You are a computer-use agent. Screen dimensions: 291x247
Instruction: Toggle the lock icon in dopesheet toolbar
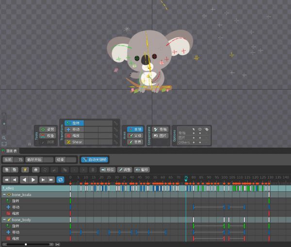coord(35,170)
